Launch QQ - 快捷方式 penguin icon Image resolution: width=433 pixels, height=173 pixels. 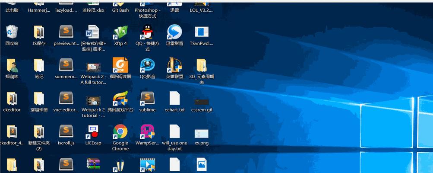pyautogui.click(x=147, y=32)
